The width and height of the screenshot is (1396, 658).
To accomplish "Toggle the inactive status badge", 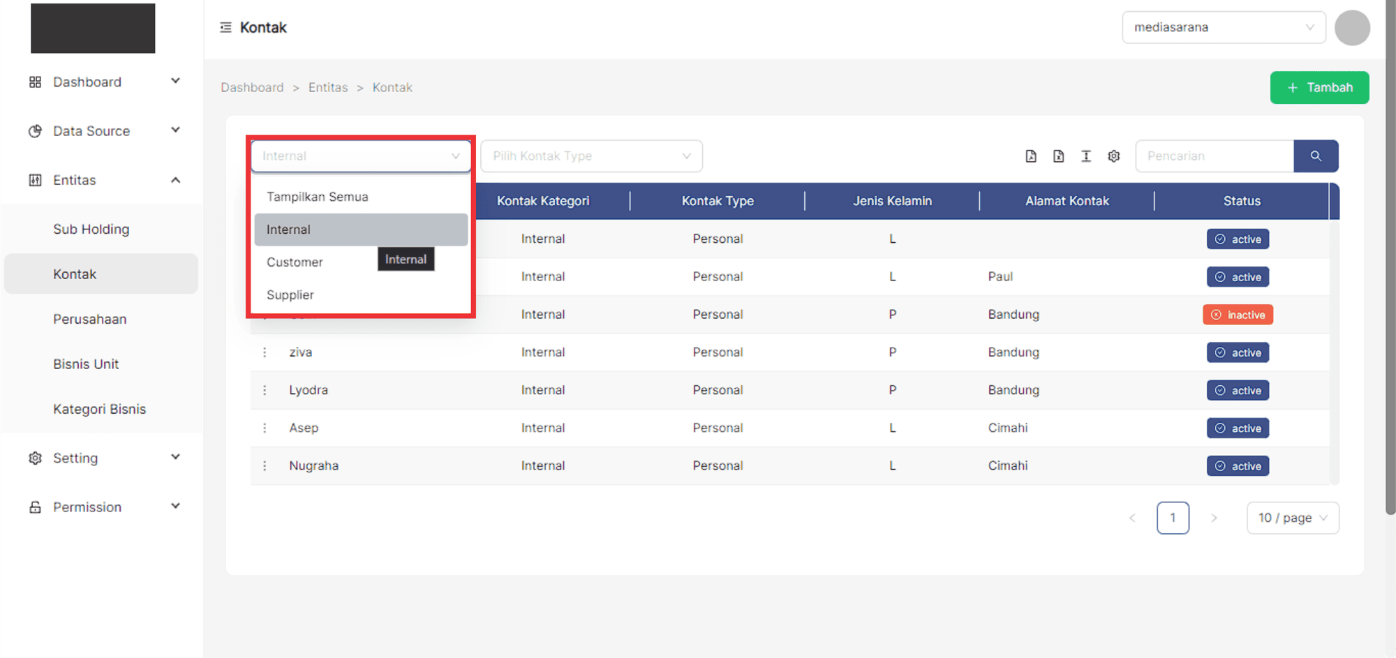I will point(1238,315).
